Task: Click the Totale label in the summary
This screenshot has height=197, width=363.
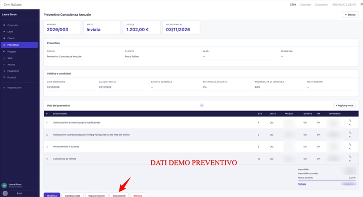Action: tap(302, 184)
